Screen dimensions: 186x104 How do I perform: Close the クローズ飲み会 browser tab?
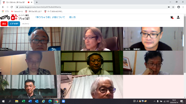click(x=32, y=2)
